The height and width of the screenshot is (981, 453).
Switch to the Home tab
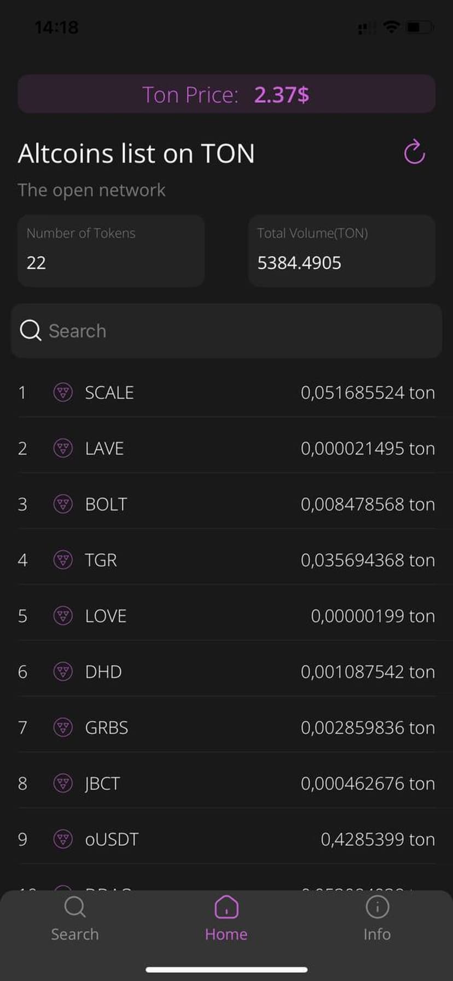(226, 919)
